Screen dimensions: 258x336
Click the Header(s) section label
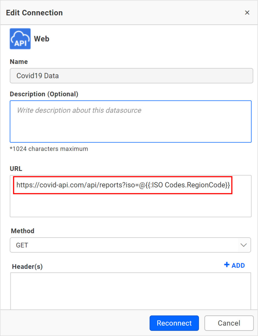[27, 266]
